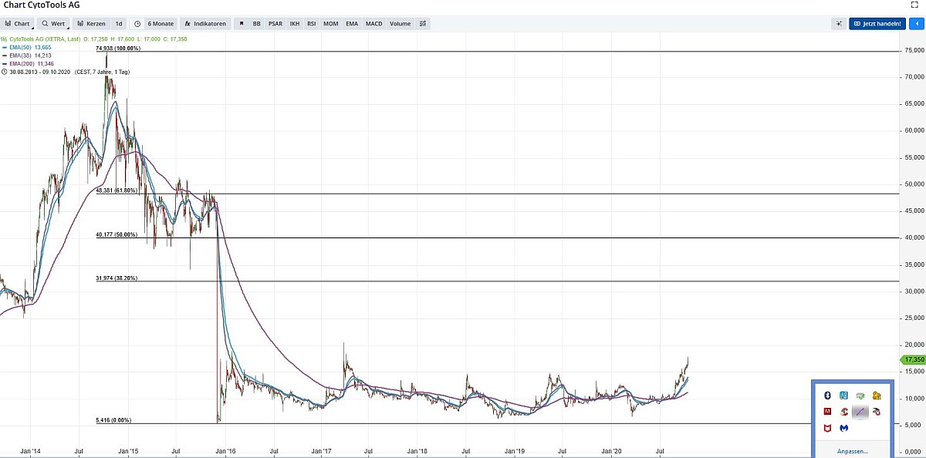Click the flag marker icon before BB
This screenshot has height=458, width=926.
(242, 24)
